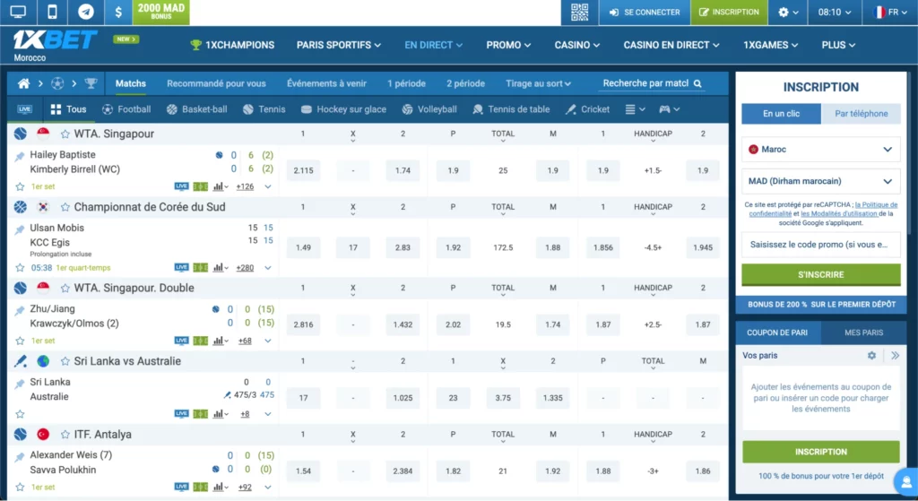
Task: Expand markets chevron for Hailey Baptiste match
Action: point(267,186)
